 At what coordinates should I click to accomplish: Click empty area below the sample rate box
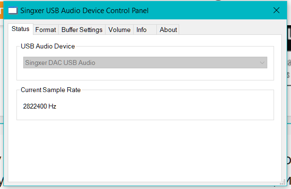pyautogui.click(x=145, y=150)
